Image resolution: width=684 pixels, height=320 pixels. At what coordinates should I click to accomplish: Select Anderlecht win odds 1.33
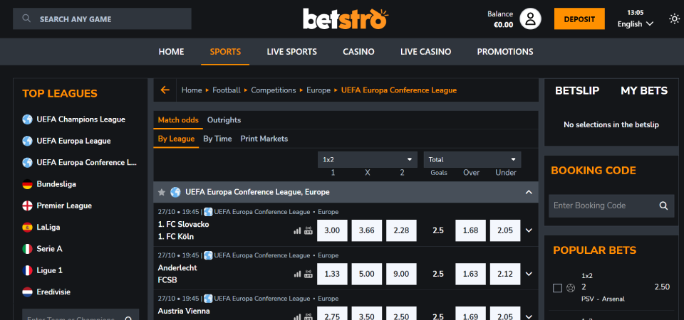coord(332,274)
